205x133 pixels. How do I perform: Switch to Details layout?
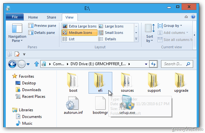107,39
